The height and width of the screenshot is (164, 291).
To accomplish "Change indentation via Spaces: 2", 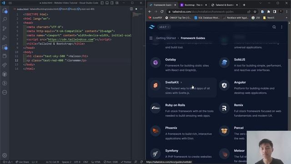I will pos(66,162).
